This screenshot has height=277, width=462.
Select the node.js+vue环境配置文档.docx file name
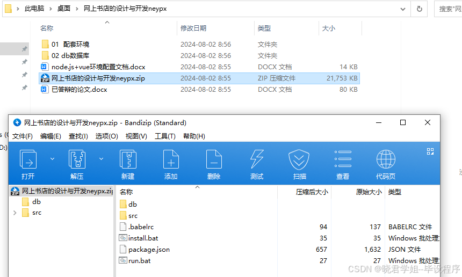[98, 67]
